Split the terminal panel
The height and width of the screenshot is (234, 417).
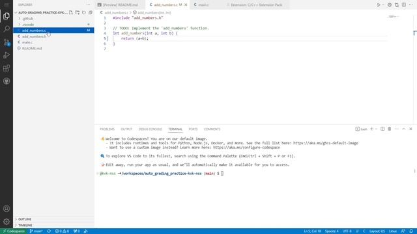pyautogui.click(x=382, y=129)
